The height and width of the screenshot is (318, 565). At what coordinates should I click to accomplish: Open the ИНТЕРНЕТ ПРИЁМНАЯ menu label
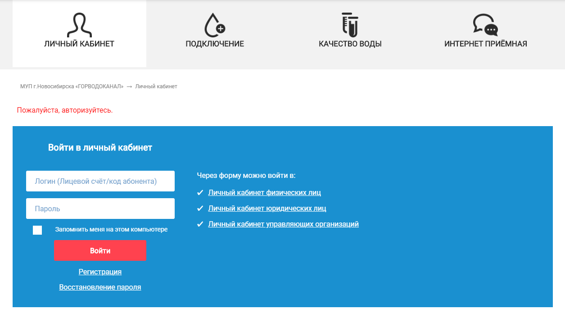click(x=486, y=44)
